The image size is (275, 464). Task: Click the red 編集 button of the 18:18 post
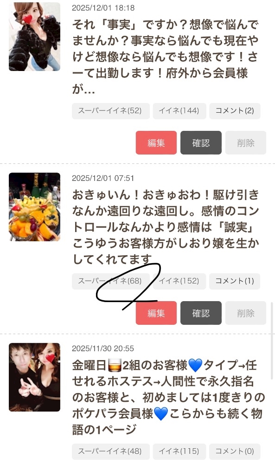[156, 142]
